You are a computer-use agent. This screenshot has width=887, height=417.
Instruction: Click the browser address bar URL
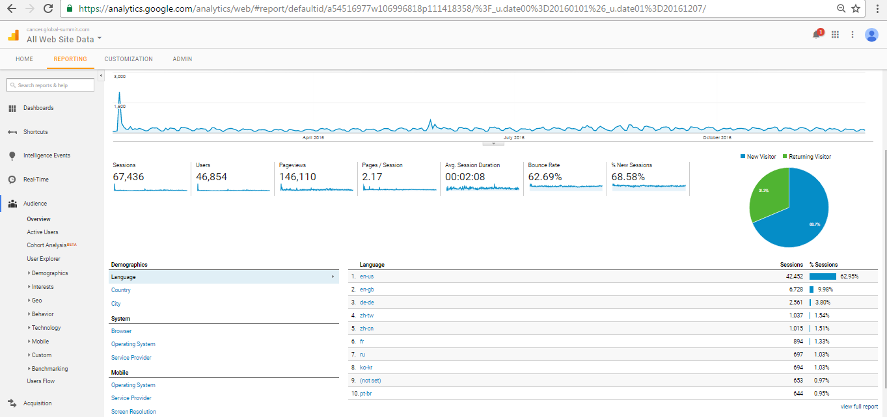coord(392,8)
